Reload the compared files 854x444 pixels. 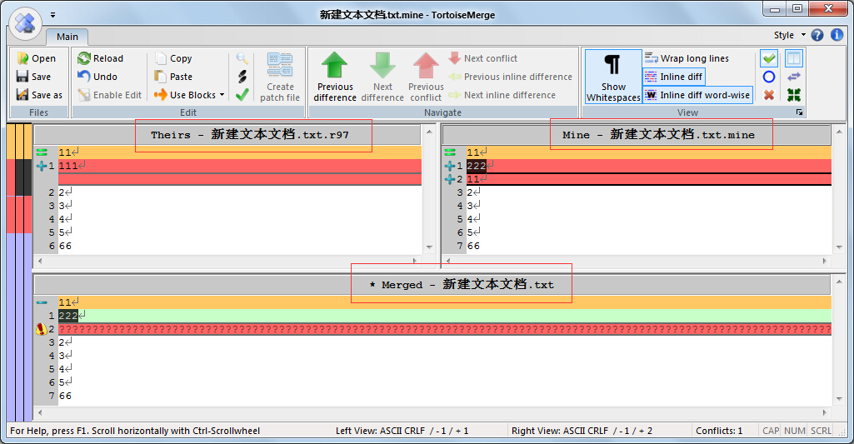(x=101, y=58)
